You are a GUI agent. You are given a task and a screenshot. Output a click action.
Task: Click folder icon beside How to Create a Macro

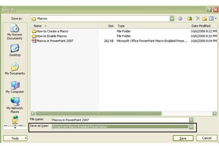[x=34, y=31]
